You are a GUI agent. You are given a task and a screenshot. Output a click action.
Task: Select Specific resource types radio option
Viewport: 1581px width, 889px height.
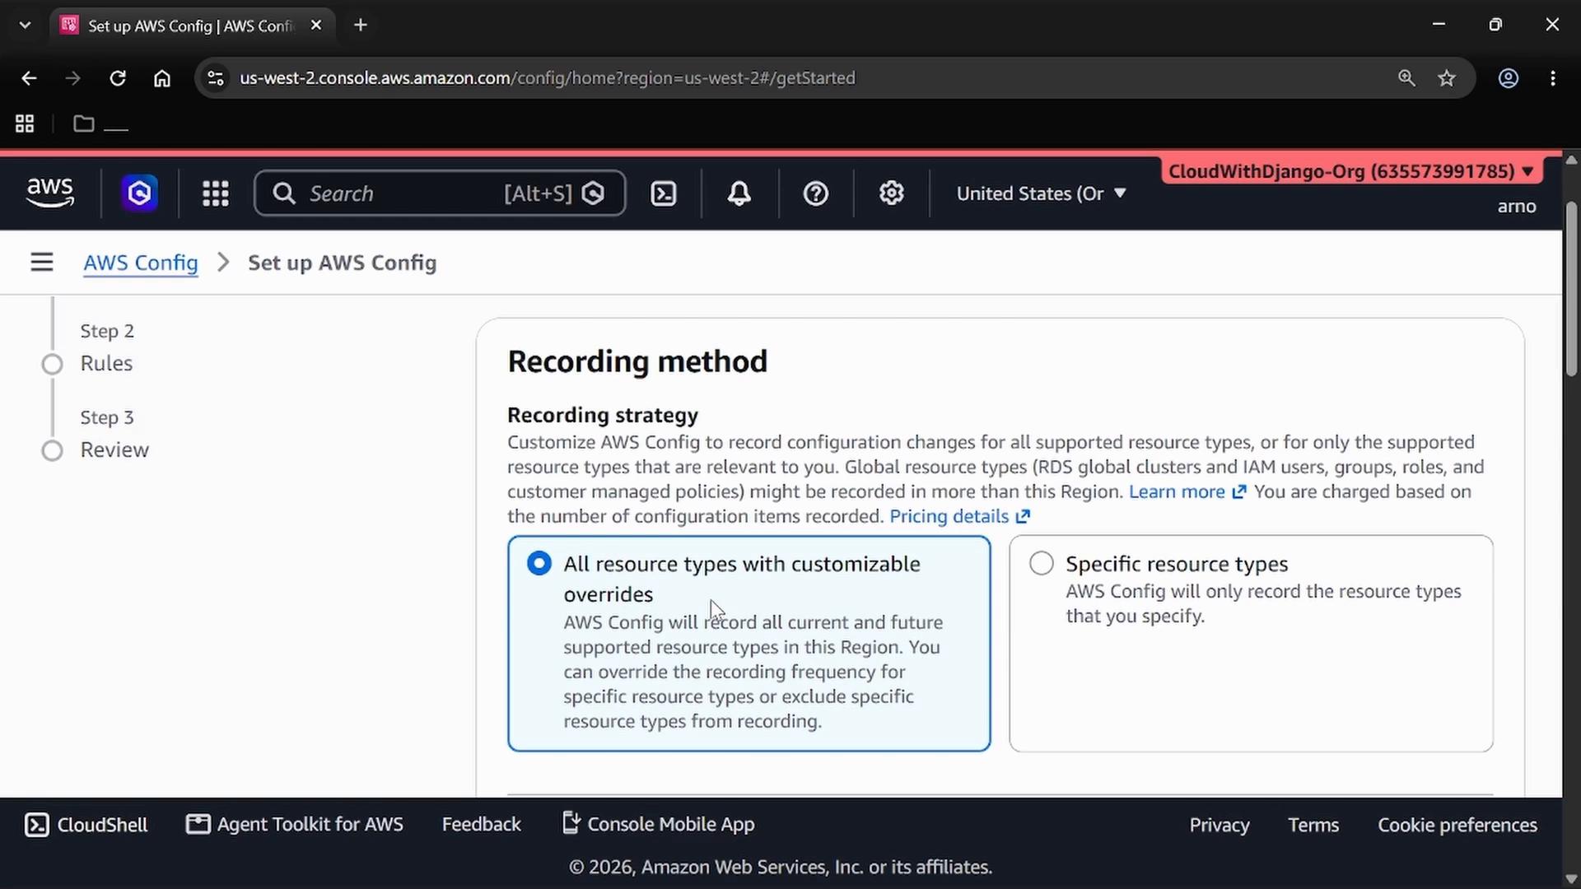(1042, 563)
